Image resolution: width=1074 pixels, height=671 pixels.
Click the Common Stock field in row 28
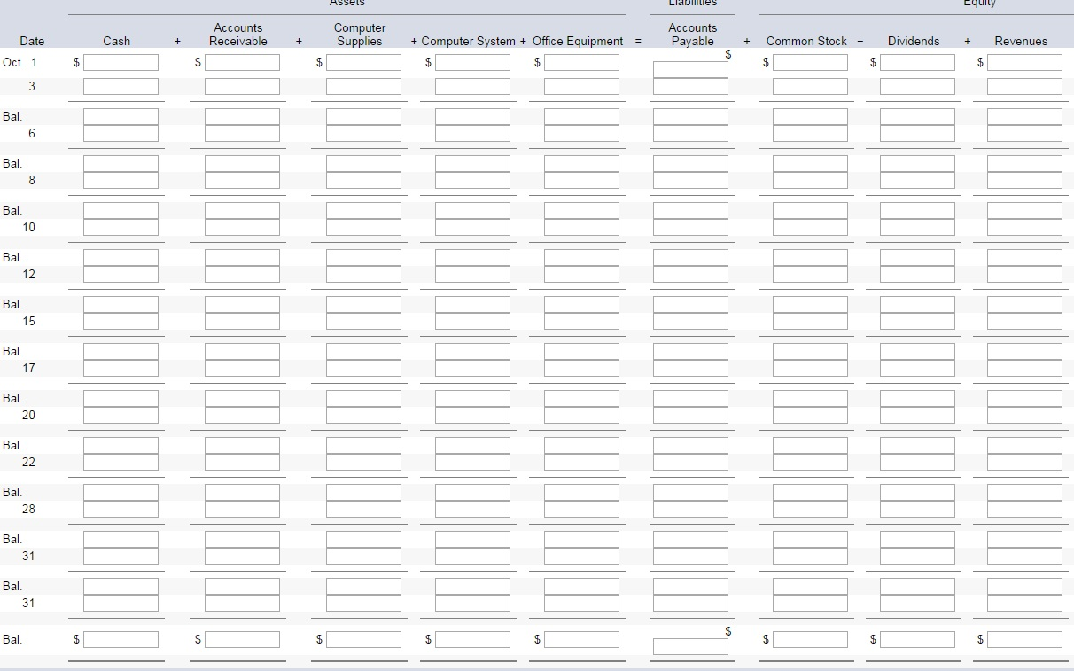[x=810, y=509]
